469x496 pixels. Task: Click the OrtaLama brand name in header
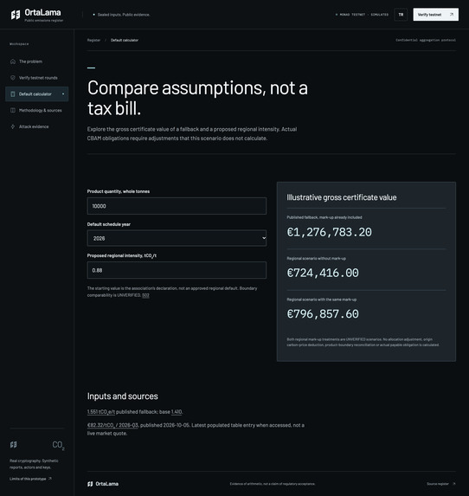tap(42, 13)
